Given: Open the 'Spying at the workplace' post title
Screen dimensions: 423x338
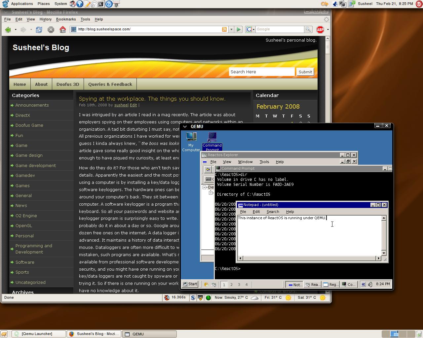Looking at the screenshot, I should pos(152,99).
